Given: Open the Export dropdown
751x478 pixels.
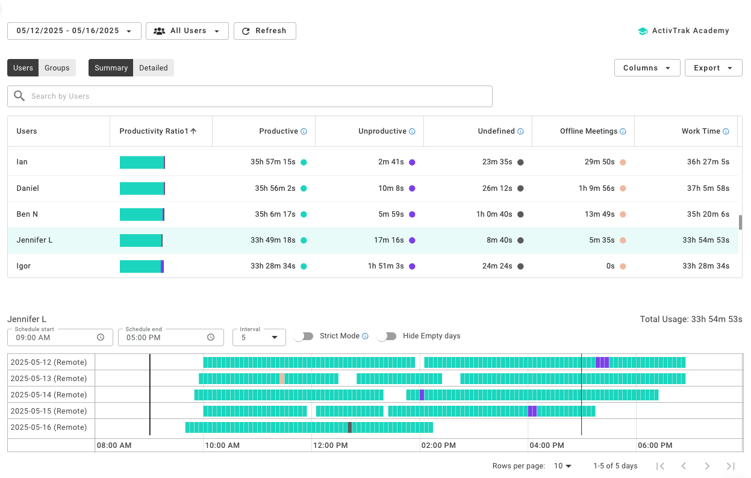Looking at the screenshot, I should 713,68.
